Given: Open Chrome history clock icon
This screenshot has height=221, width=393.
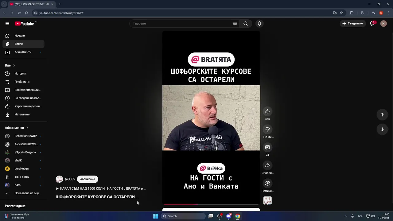Looking at the screenshot, I should tap(363, 13).
